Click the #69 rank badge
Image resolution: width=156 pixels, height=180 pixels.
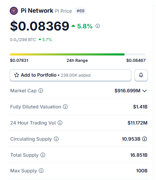tap(81, 11)
